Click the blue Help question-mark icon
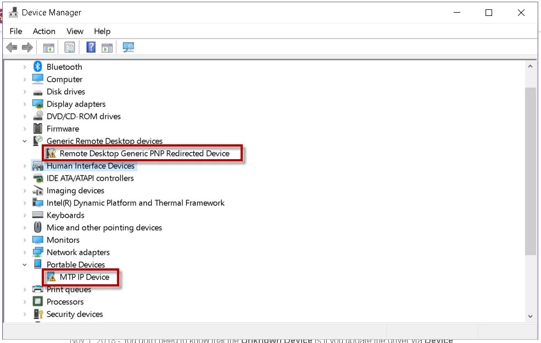 tap(91, 47)
